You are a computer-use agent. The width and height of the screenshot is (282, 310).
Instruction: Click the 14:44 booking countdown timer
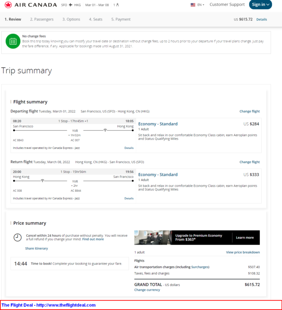(21, 264)
